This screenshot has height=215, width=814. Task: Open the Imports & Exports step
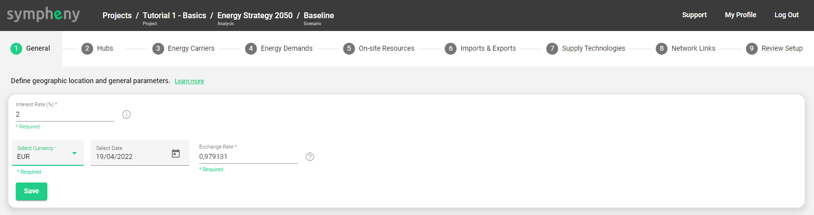point(488,48)
